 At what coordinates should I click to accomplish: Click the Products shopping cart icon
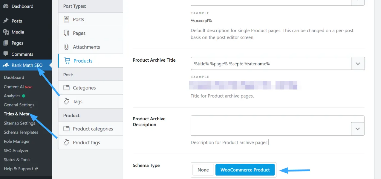[67, 61]
